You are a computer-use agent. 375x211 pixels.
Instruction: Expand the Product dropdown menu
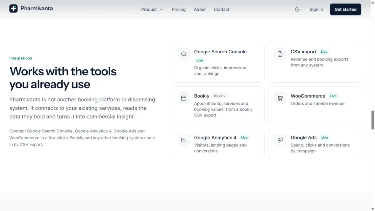[x=152, y=9]
